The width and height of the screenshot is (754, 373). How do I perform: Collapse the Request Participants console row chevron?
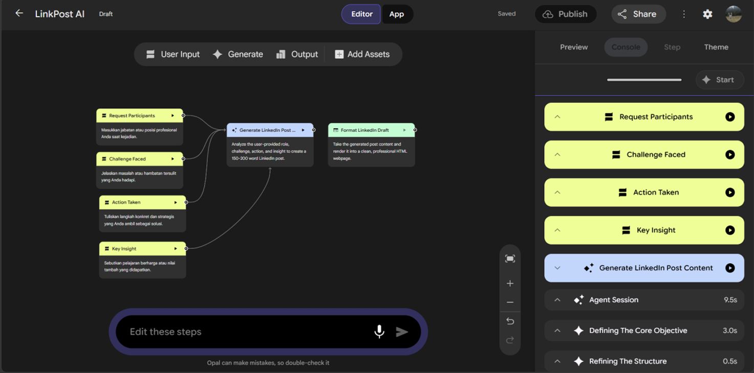point(557,117)
